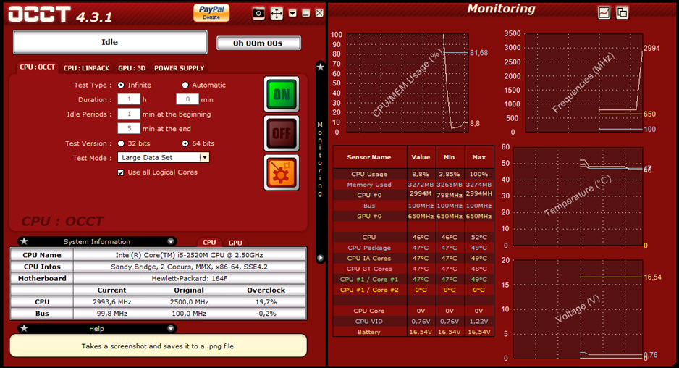Viewport: 679px width, 368px height.
Task: Click idle minutes at the end field
Action: [129, 128]
